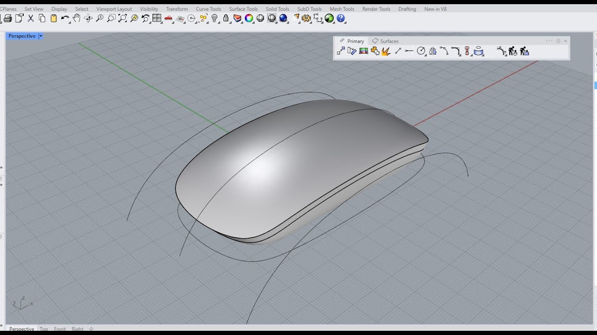Click the Undo View Change icon

146,19
